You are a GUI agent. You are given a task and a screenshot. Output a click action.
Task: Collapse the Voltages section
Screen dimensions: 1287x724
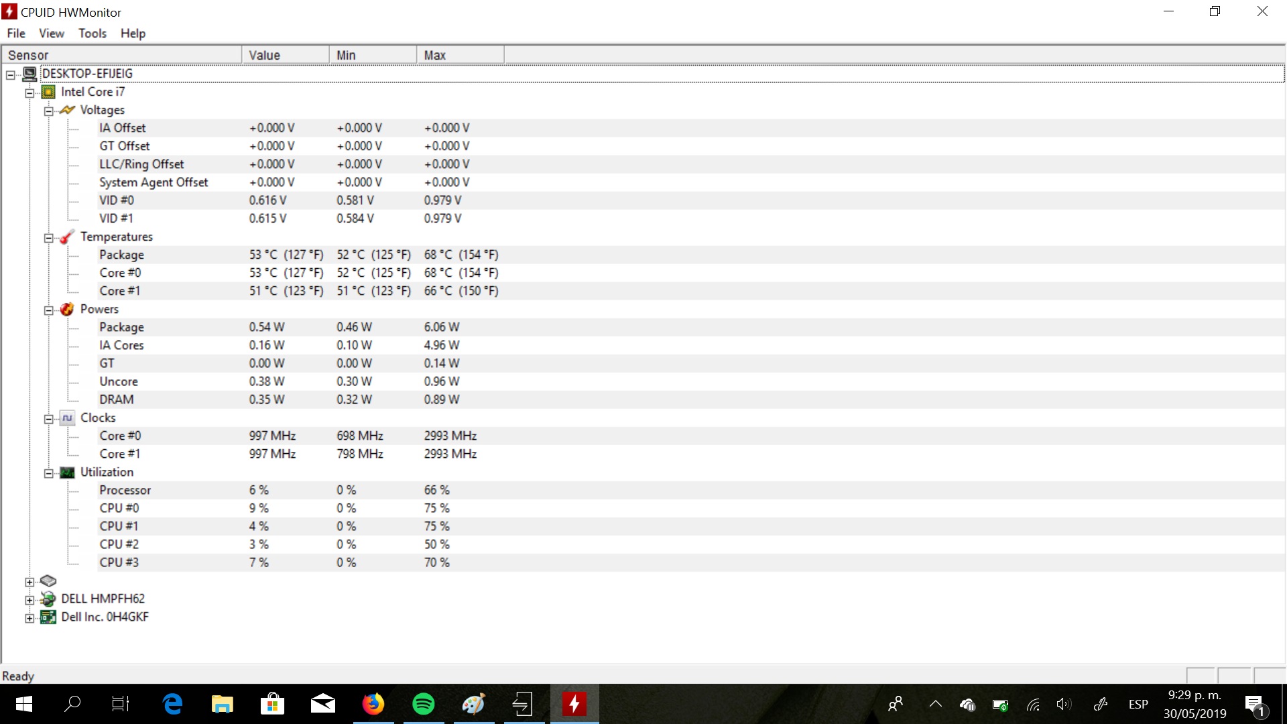coord(48,111)
